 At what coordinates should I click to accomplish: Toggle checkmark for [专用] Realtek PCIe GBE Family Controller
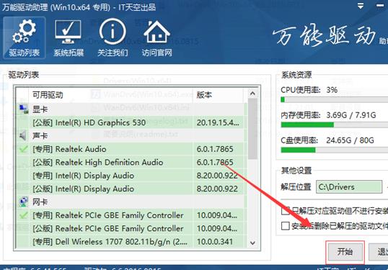[x=23, y=215]
